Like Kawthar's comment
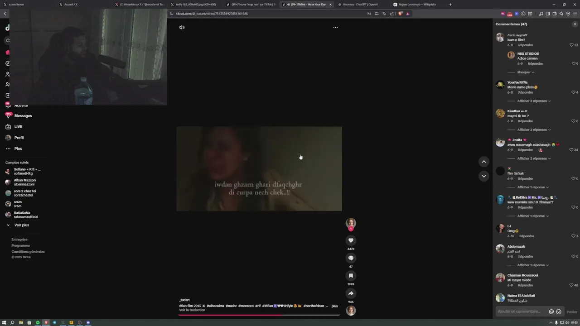 click(x=573, y=121)
